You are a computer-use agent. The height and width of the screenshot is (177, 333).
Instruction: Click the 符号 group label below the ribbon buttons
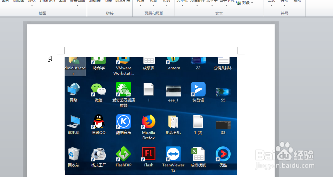[x=284, y=13]
